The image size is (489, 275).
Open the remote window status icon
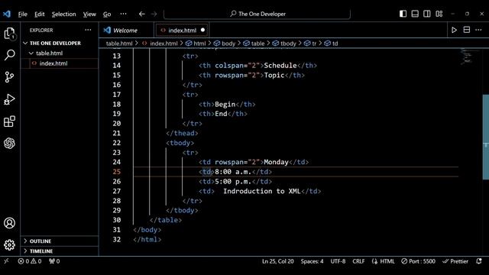tap(6, 261)
